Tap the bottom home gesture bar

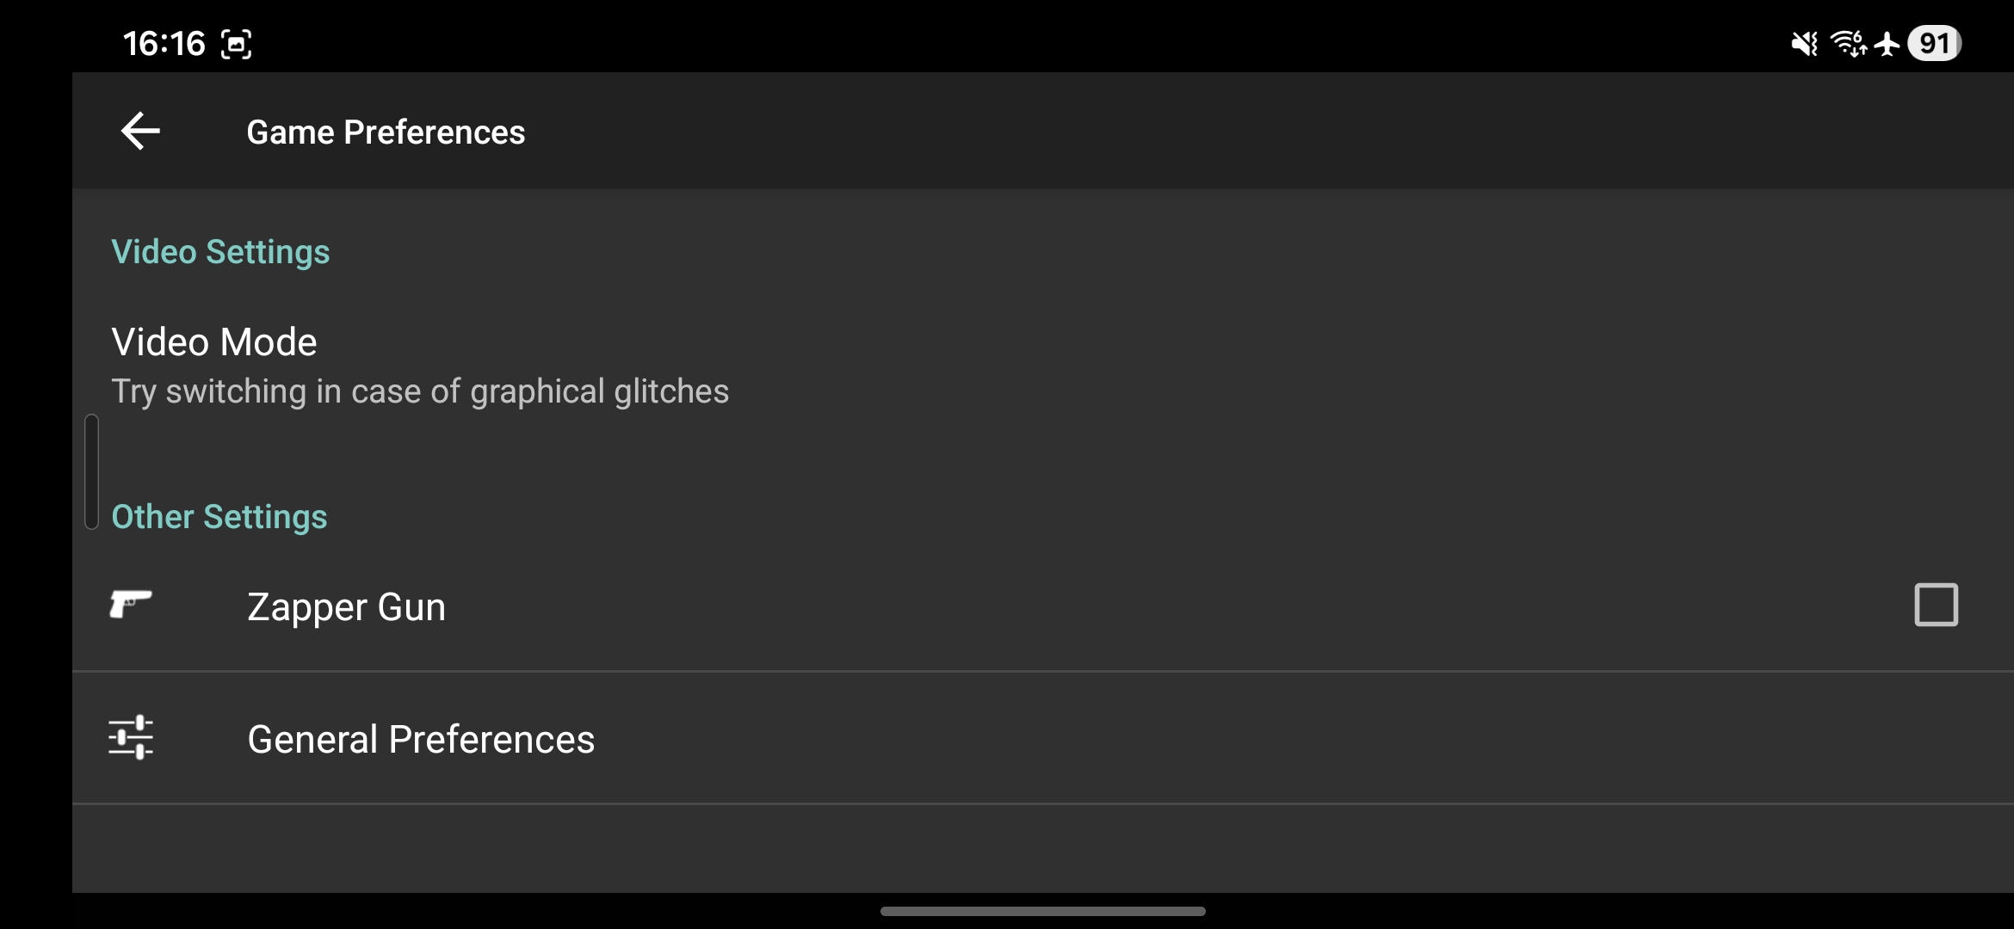click(x=1042, y=911)
